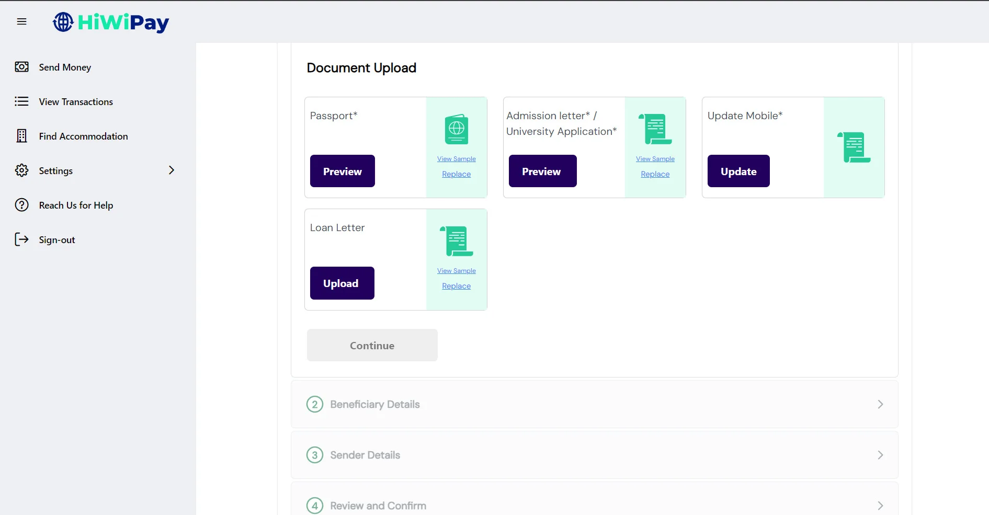
Task: Expand the Sender Details section chevron
Action: 880,455
